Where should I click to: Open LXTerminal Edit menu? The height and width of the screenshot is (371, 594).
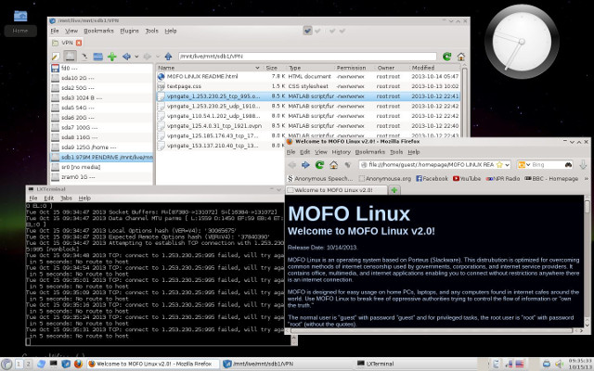(48, 198)
